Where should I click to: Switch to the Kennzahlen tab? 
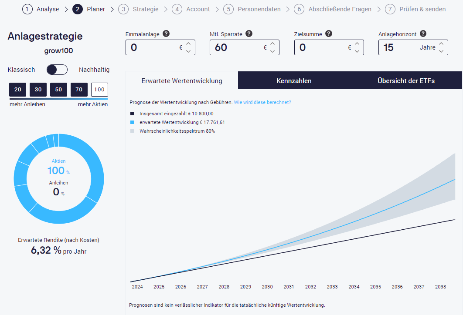point(294,81)
